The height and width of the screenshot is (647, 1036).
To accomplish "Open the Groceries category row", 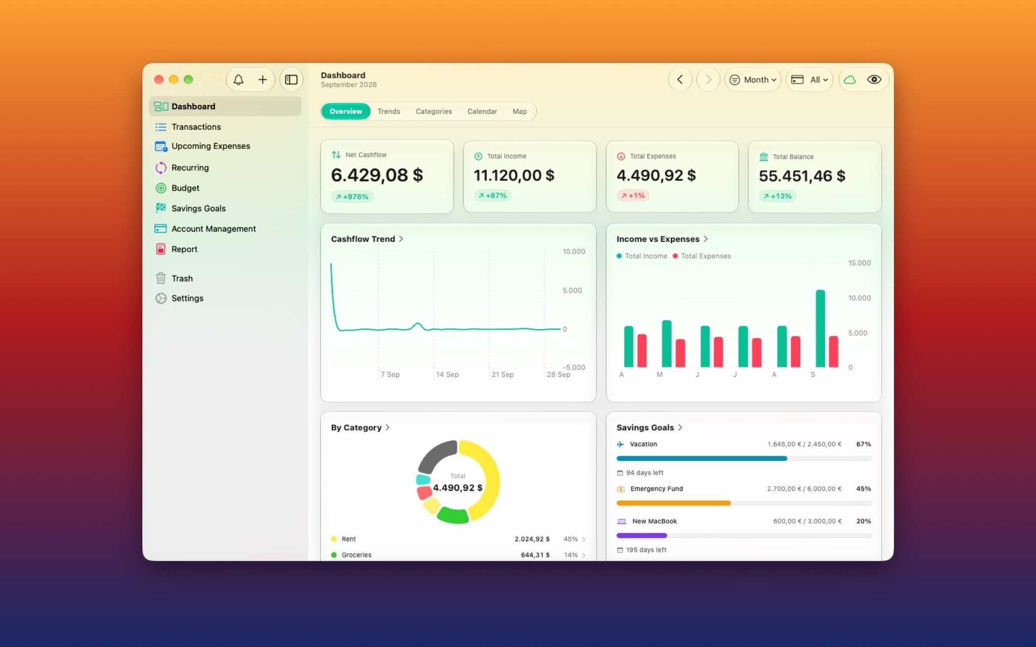I will click(x=458, y=555).
